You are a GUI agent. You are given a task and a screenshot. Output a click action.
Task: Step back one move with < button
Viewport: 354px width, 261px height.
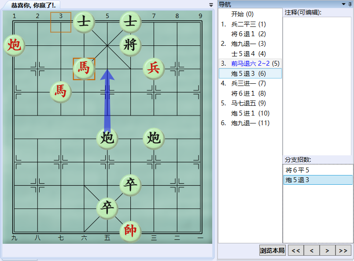(311, 250)
